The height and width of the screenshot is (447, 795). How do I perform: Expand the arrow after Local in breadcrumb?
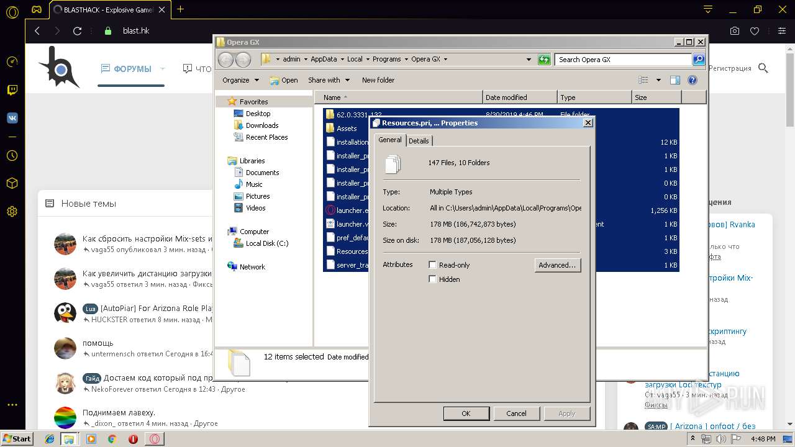pyautogui.click(x=368, y=60)
